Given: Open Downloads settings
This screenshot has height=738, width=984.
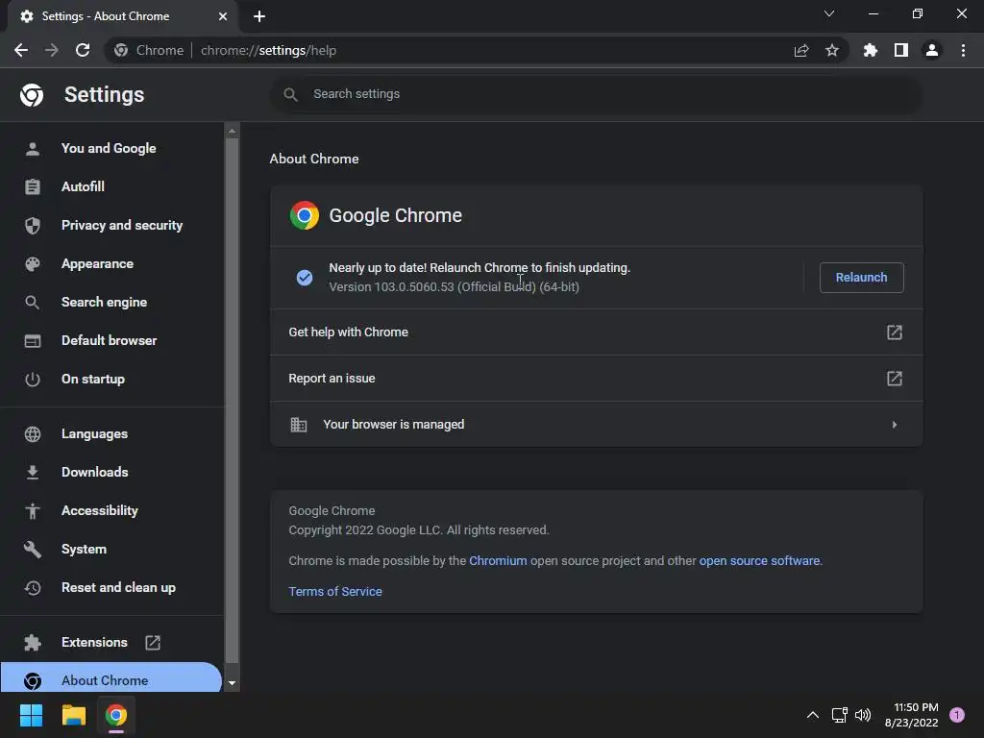Looking at the screenshot, I should point(111,472).
